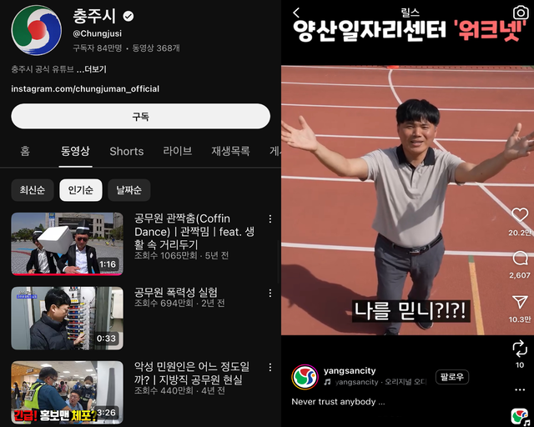Expand channel description with 더보기
Image resolution: width=534 pixels, height=427 pixels.
(x=91, y=69)
